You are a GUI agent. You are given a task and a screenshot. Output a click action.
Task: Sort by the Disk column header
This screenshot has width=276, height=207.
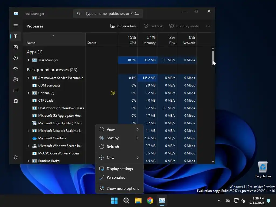tap(167, 39)
